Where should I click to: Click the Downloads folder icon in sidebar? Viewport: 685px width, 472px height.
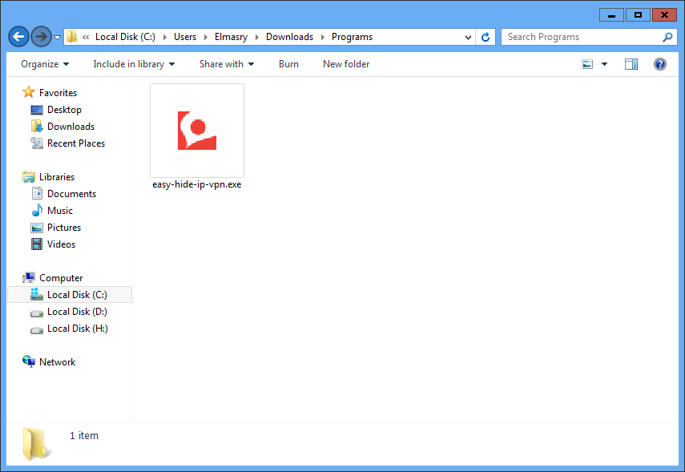coord(37,126)
